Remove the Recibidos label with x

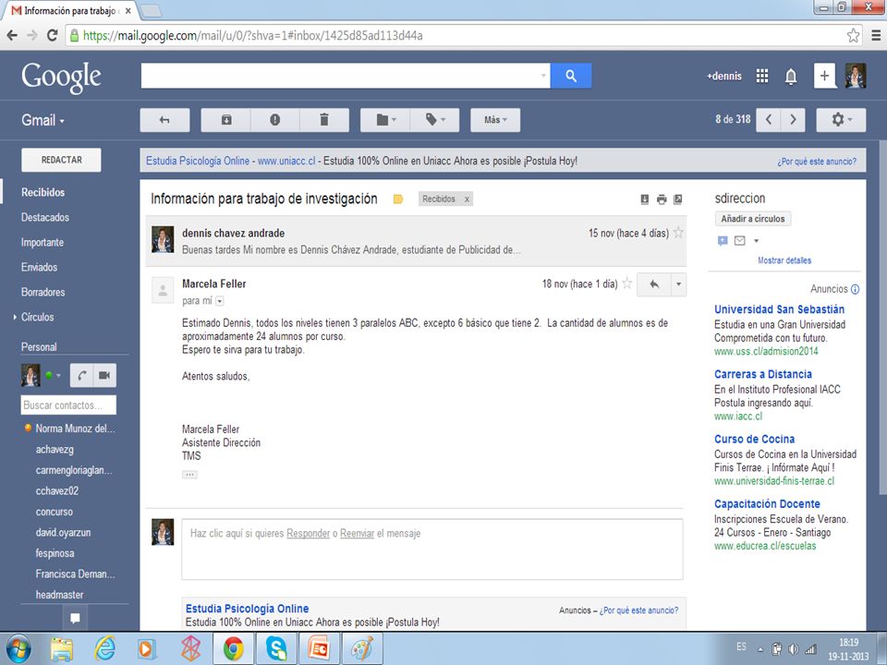(x=467, y=199)
